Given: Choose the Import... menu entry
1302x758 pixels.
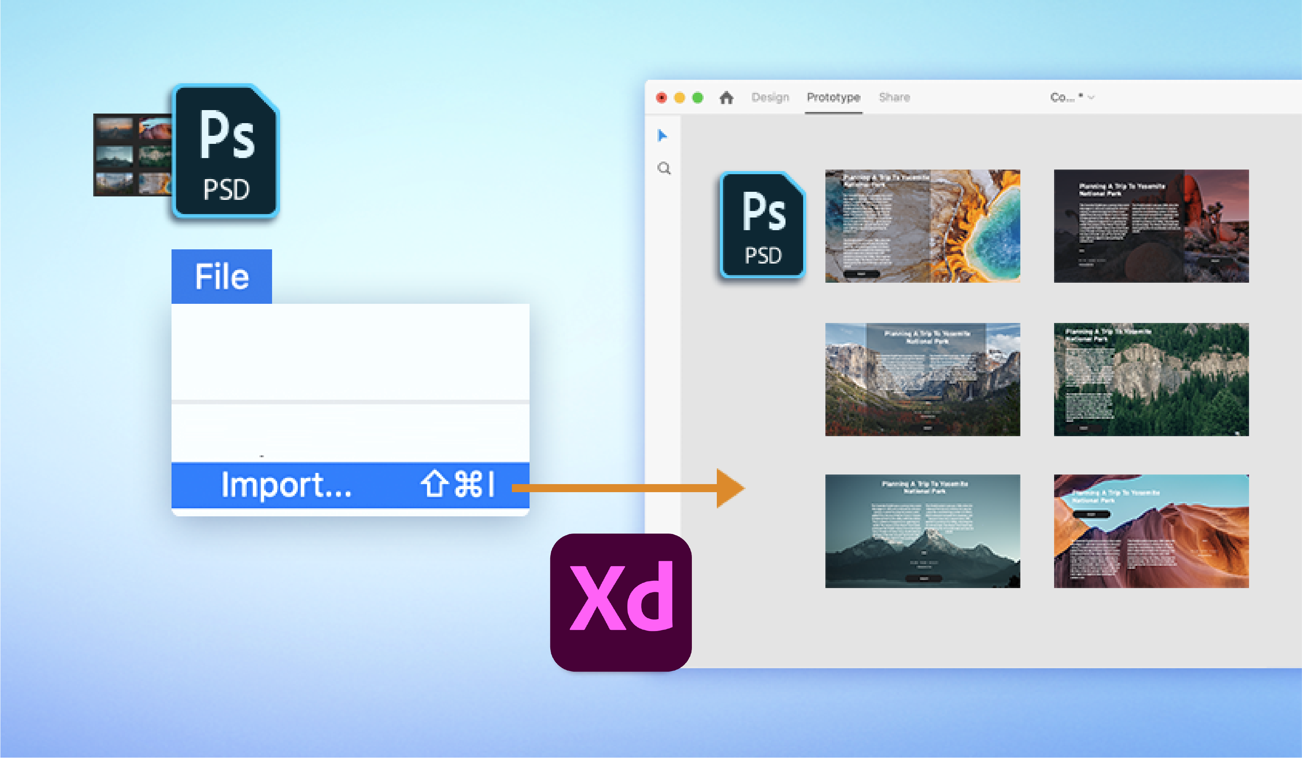Looking at the screenshot, I should point(350,485).
